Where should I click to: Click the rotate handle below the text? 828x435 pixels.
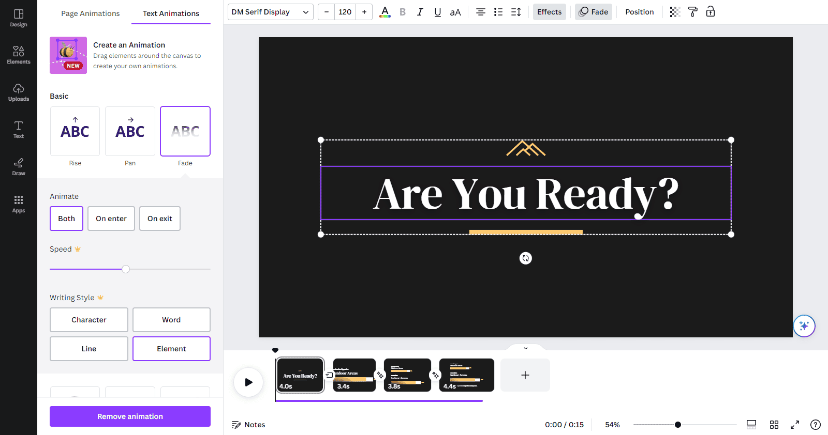[526, 258]
